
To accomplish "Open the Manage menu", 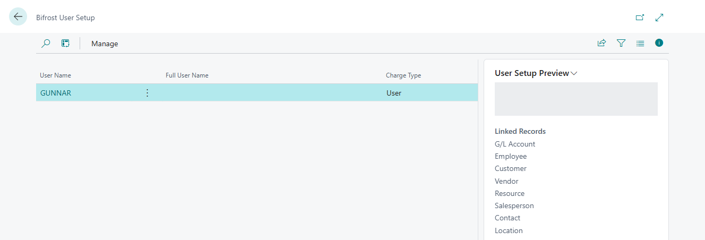I will click(105, 44).
